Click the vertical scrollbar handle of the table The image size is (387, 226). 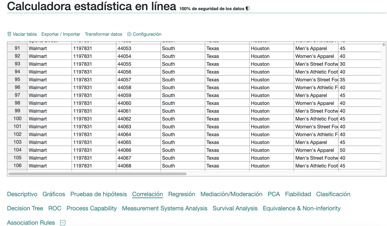383,45
